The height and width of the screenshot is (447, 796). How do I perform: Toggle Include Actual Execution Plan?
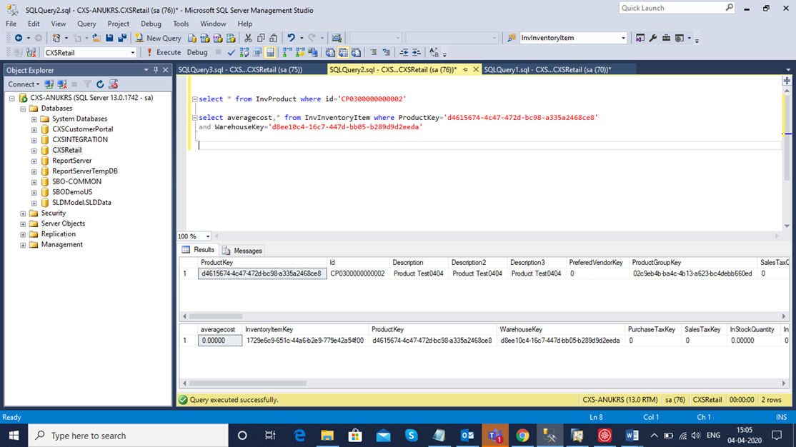[x=287, y=53]
